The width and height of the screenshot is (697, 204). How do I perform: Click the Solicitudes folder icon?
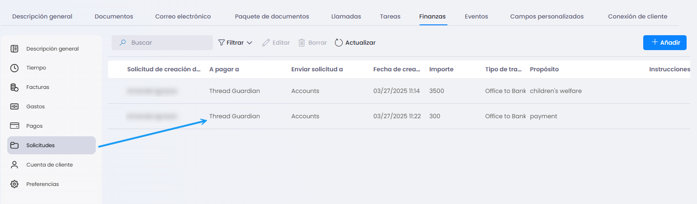point(14,145)
